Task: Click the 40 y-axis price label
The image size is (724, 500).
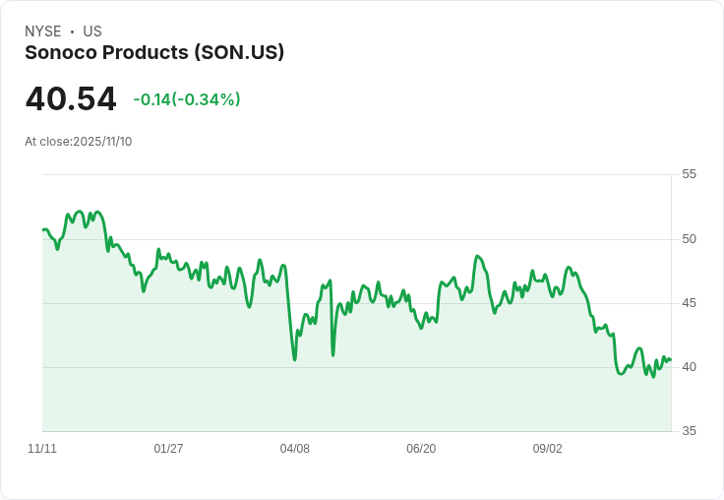Action: coord(689,367)
